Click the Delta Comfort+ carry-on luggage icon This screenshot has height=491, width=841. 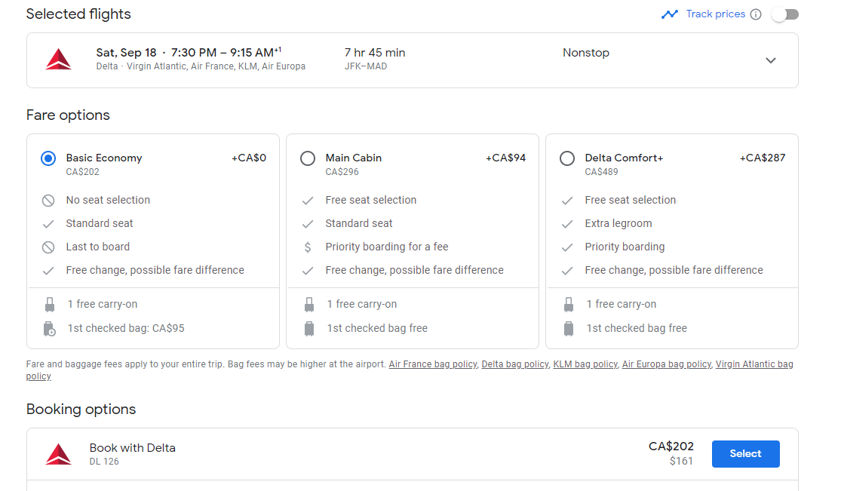point(569,305)
